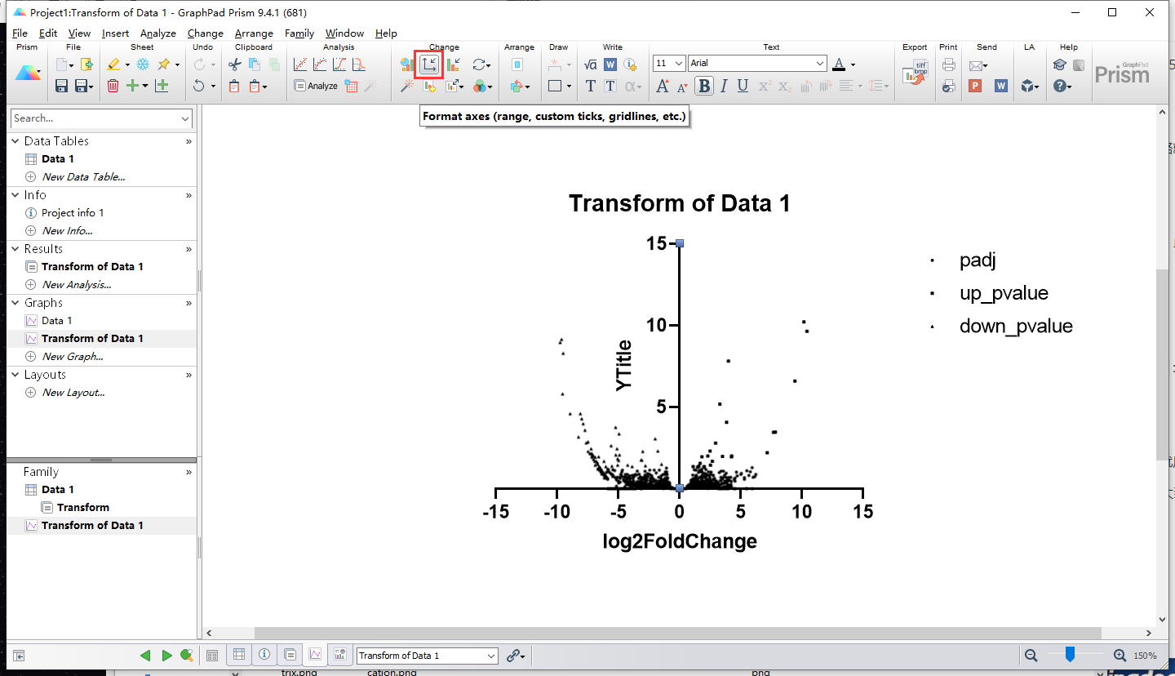The height and width of the screenshot is (676, 1175).
Task: Click the Analyze button in Analysis group
Action: click(316, 86)
